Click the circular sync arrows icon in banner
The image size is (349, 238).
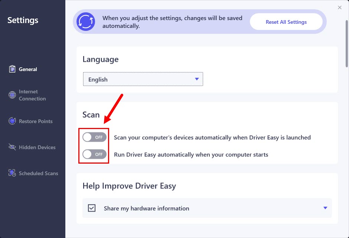click(86, 22)
